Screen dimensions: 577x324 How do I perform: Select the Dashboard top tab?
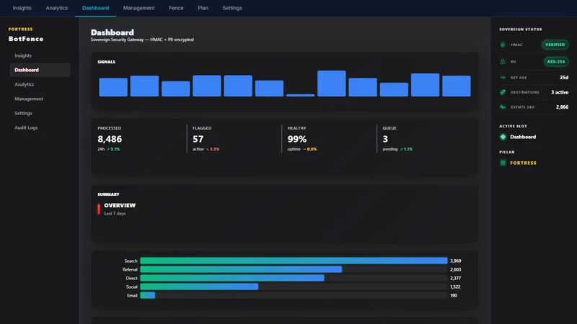tap(95, 8)
